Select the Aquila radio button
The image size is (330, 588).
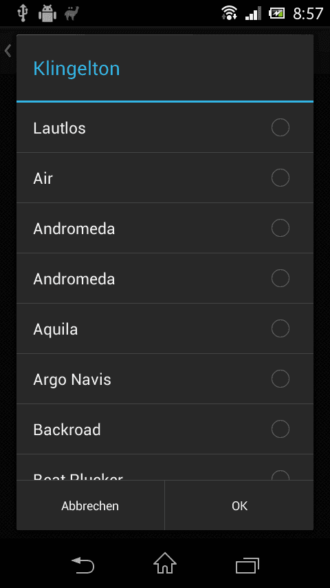[280, 328]
